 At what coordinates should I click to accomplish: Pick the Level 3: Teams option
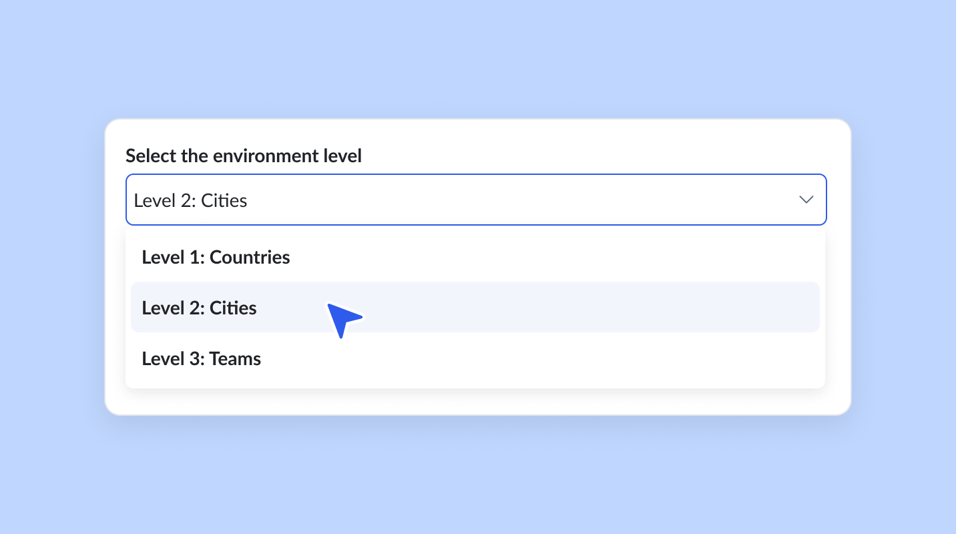click(475, 358)
